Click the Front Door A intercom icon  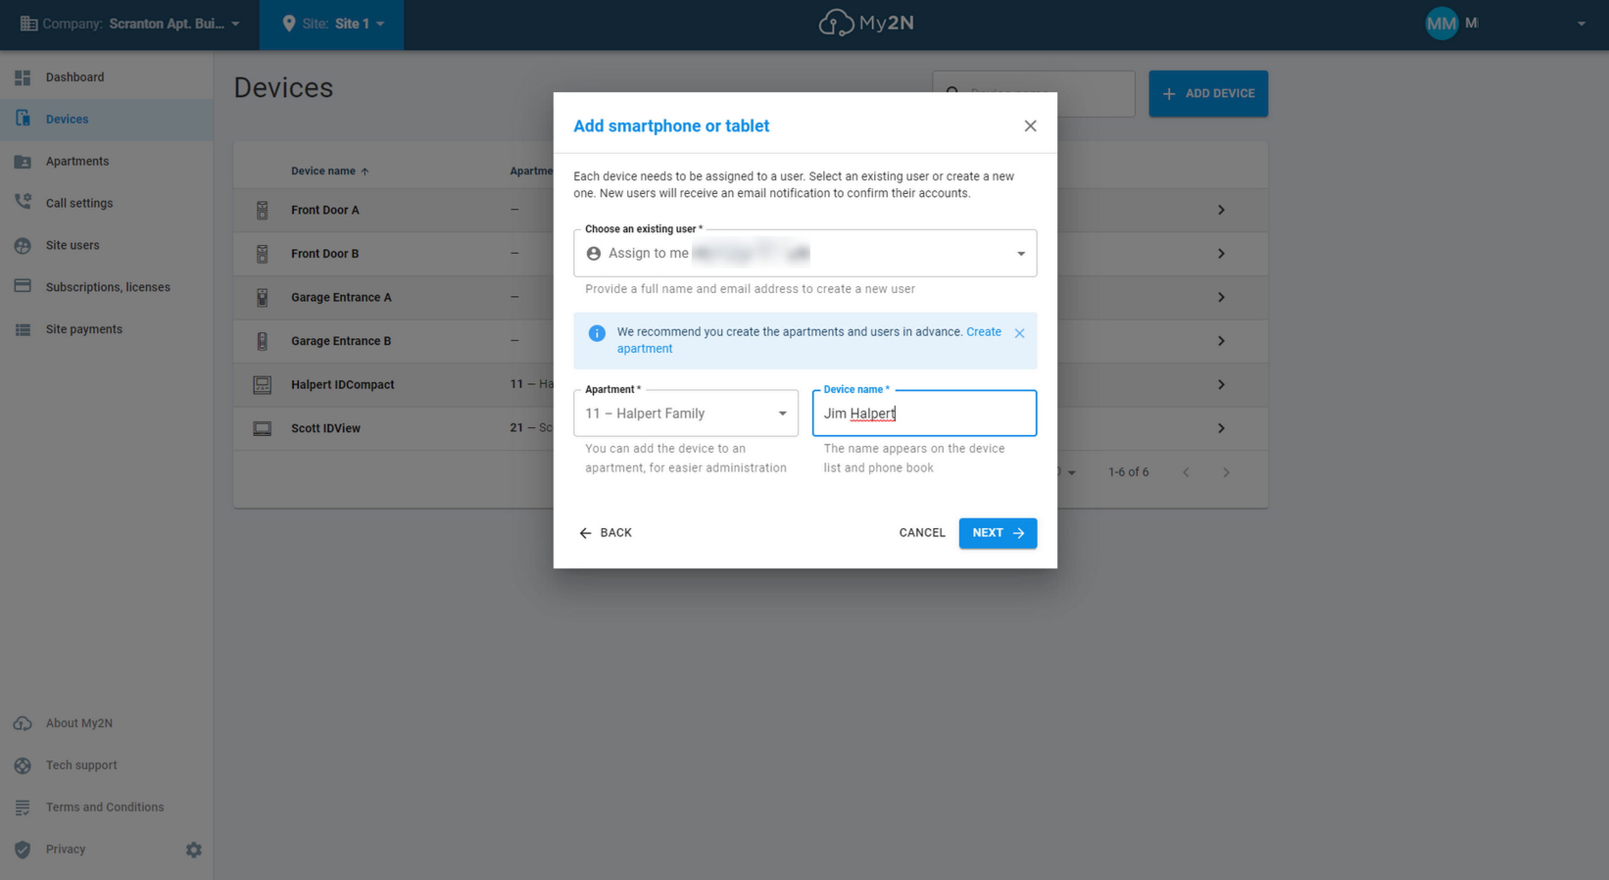[262, 211]
